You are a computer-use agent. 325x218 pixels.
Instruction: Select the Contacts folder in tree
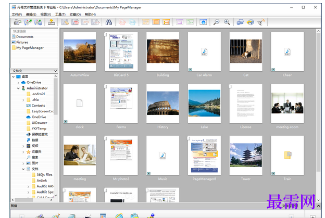(35, 106)
